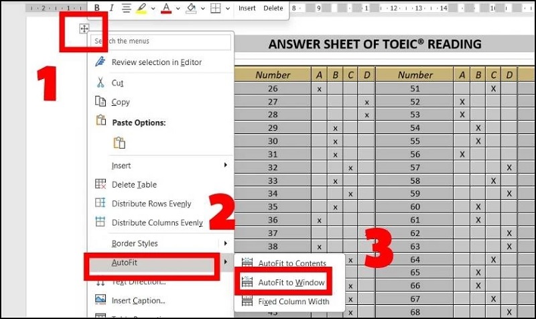Apply yellow text highlight color
Image resolution: width=536 pixels, height=319 pixels.
click(141, 8)
